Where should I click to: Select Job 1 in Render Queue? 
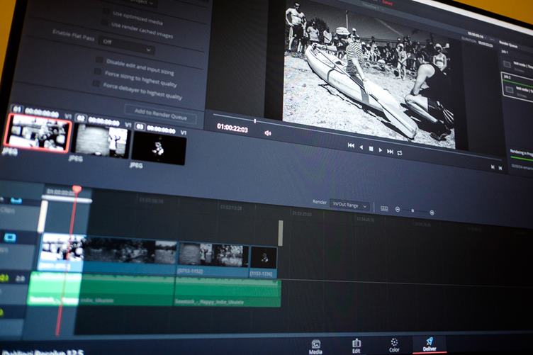click(x=517, y=62)
